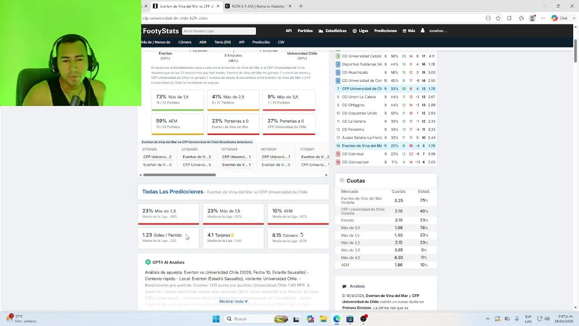Select the AEM tab
The width and height of the screenshot is (579, 326).
[203, 42]
